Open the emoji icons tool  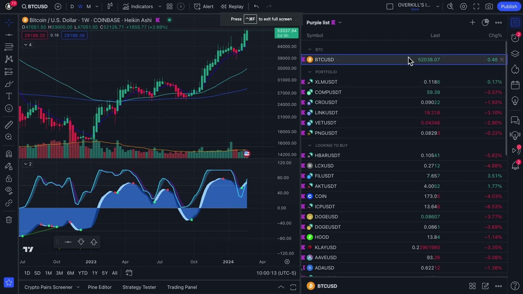click(x=9, y=108)
